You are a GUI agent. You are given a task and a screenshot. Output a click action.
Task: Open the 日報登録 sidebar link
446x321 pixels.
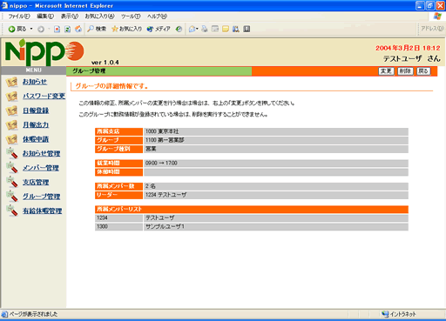click(x=36, y=110)
